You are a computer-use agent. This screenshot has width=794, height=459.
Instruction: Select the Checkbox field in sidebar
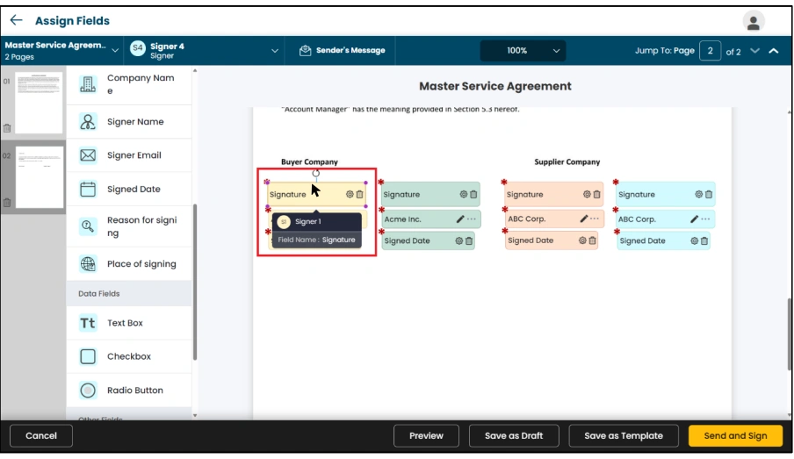129,356
